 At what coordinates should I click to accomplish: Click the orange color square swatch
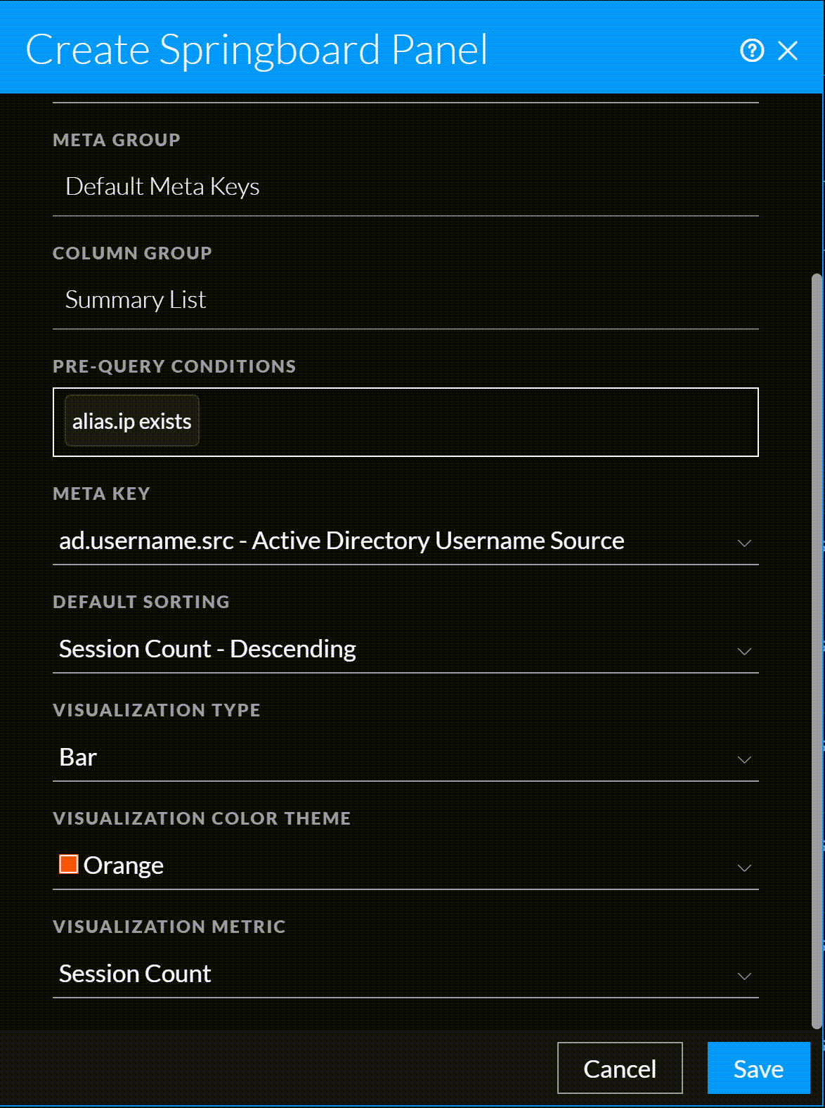coord(68,864)
